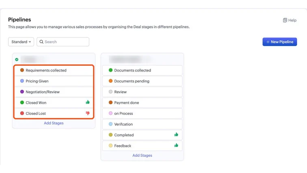Select the Payment done stage
Screen dimensions: 307x173
(143, 103)
